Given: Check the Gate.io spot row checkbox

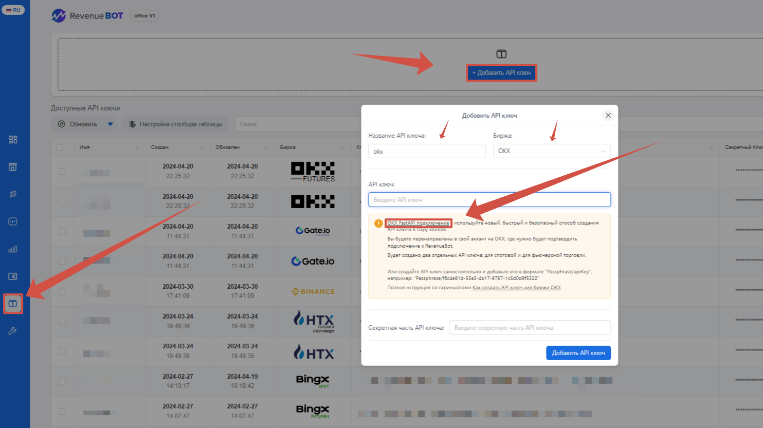Looking at the screenshot, I should coord(62,261).
